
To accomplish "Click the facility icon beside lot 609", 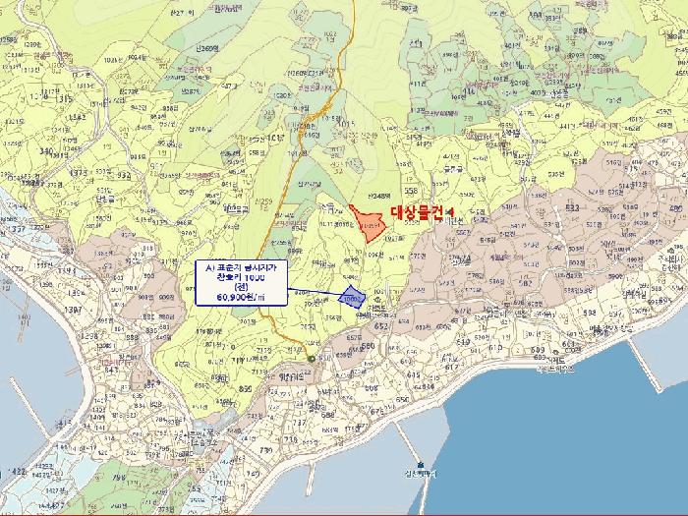I will pyautogui.click(x=556, y=352).
